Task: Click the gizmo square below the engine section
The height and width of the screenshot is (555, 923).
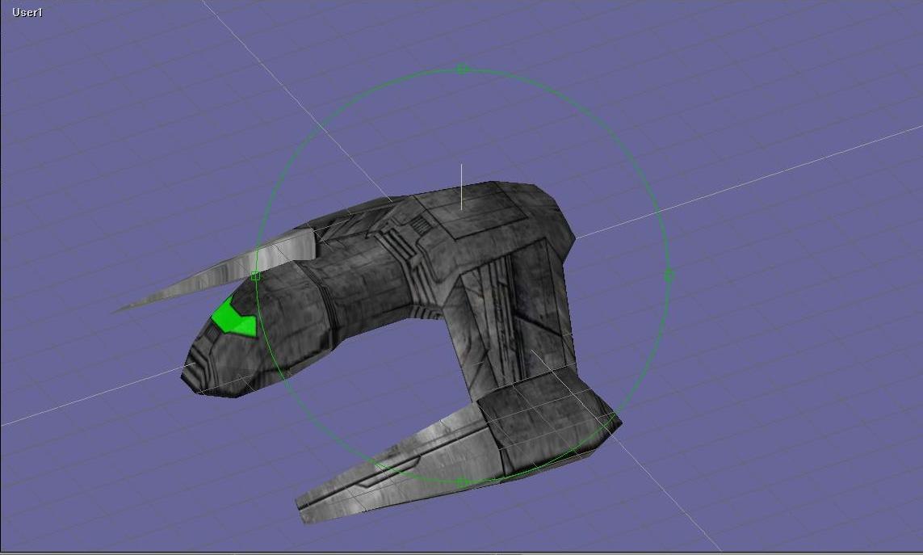Action: [461, 481]
